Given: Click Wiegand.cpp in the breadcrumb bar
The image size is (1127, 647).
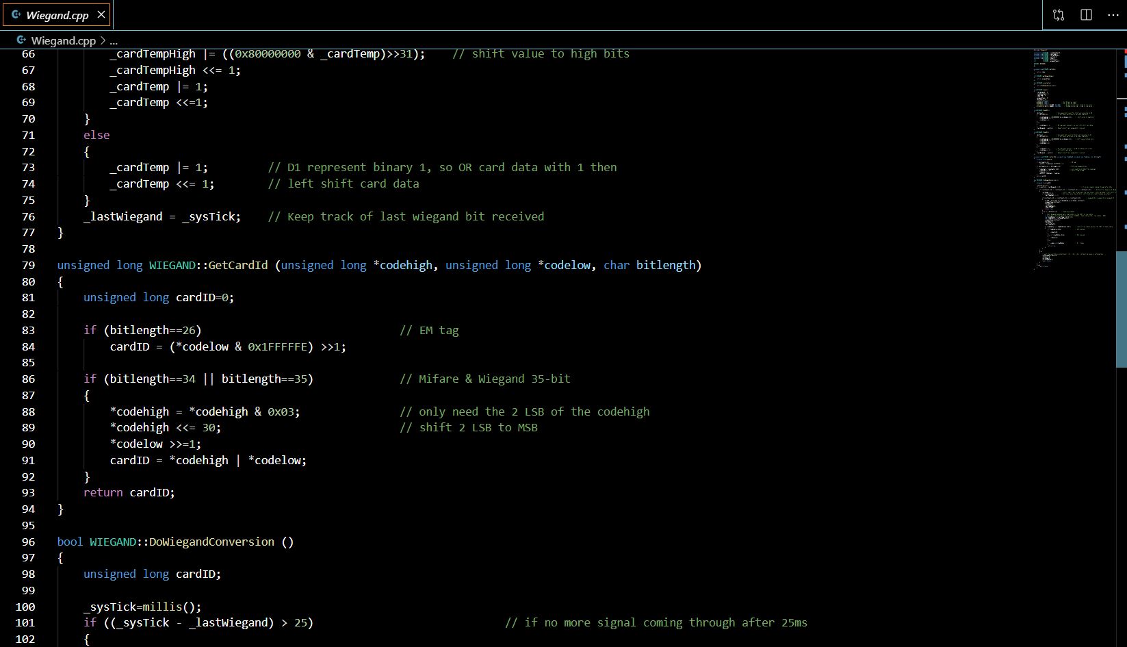Looking at the screenshot, I should tap(63, 40).
